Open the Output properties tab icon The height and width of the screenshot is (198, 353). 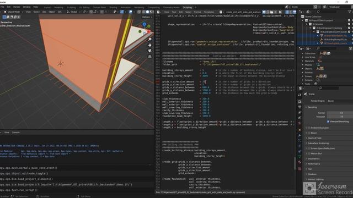tap(299, 107)
